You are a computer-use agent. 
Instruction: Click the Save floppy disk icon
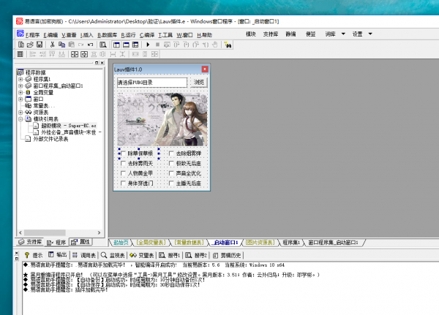point(40,45)
